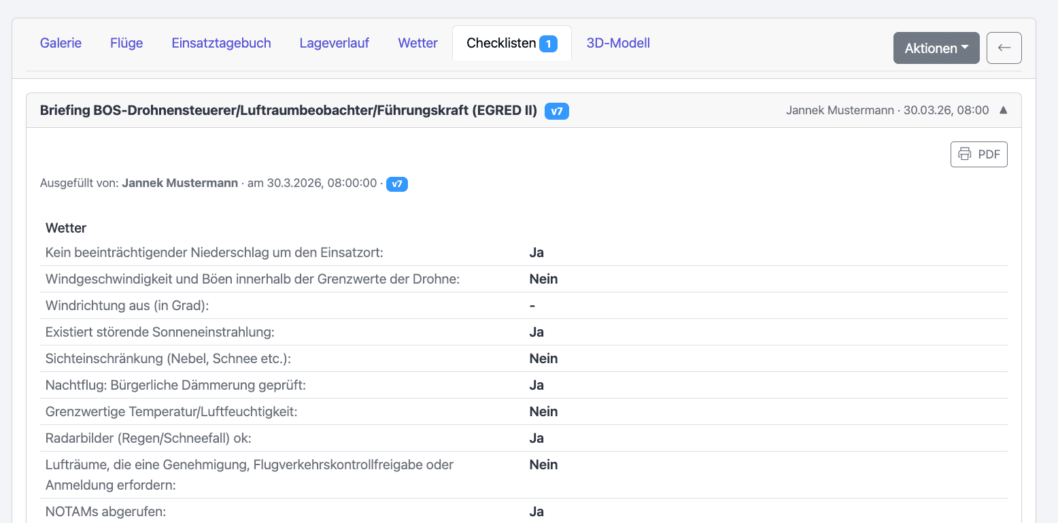Click the Nein value for Sichteinschränkung row
Viewport: 1058px width, 523px height.
543,358
